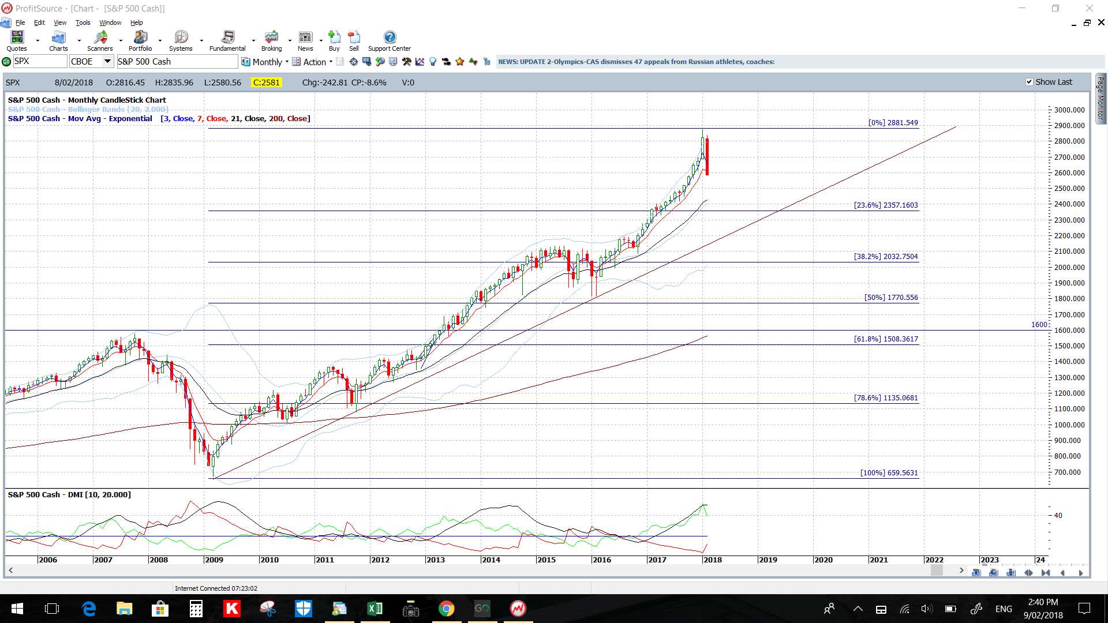Click the horizontal scrollbar left arrow

point(10,571)
